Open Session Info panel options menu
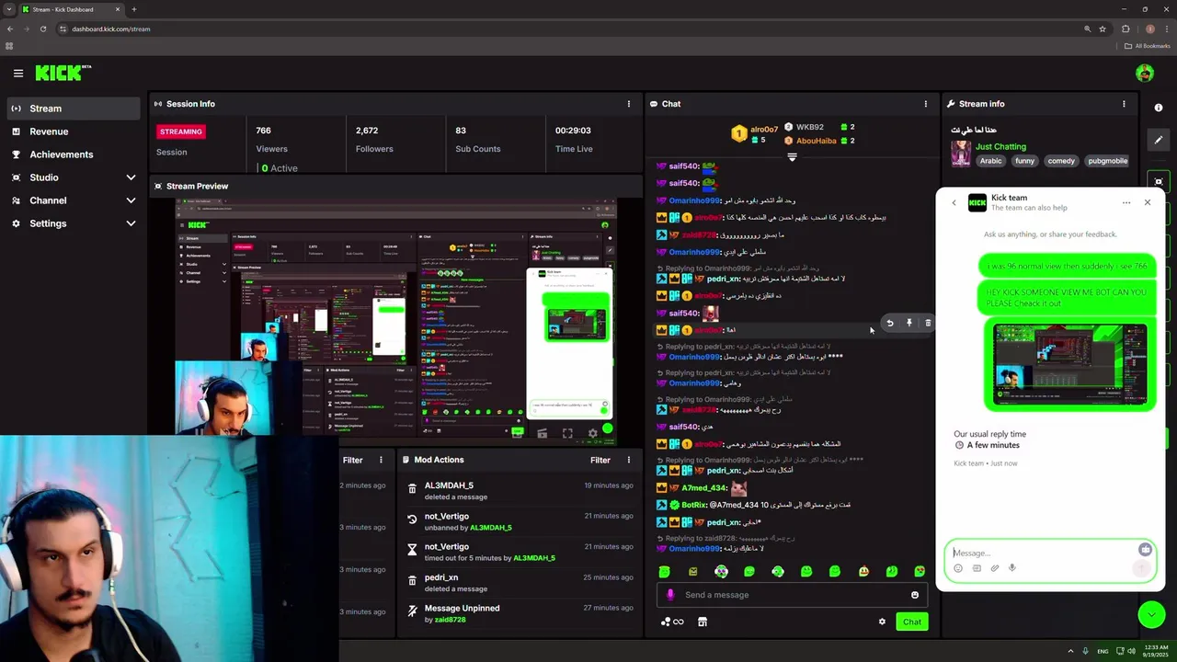1177x662 pixels. pyautogui.click(x=629, y=104)
